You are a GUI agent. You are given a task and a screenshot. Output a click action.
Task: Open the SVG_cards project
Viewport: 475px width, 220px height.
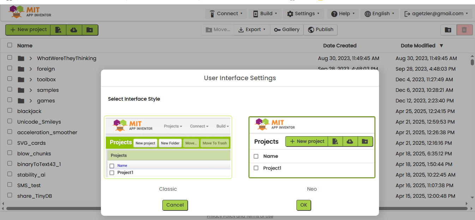[31, 143]
